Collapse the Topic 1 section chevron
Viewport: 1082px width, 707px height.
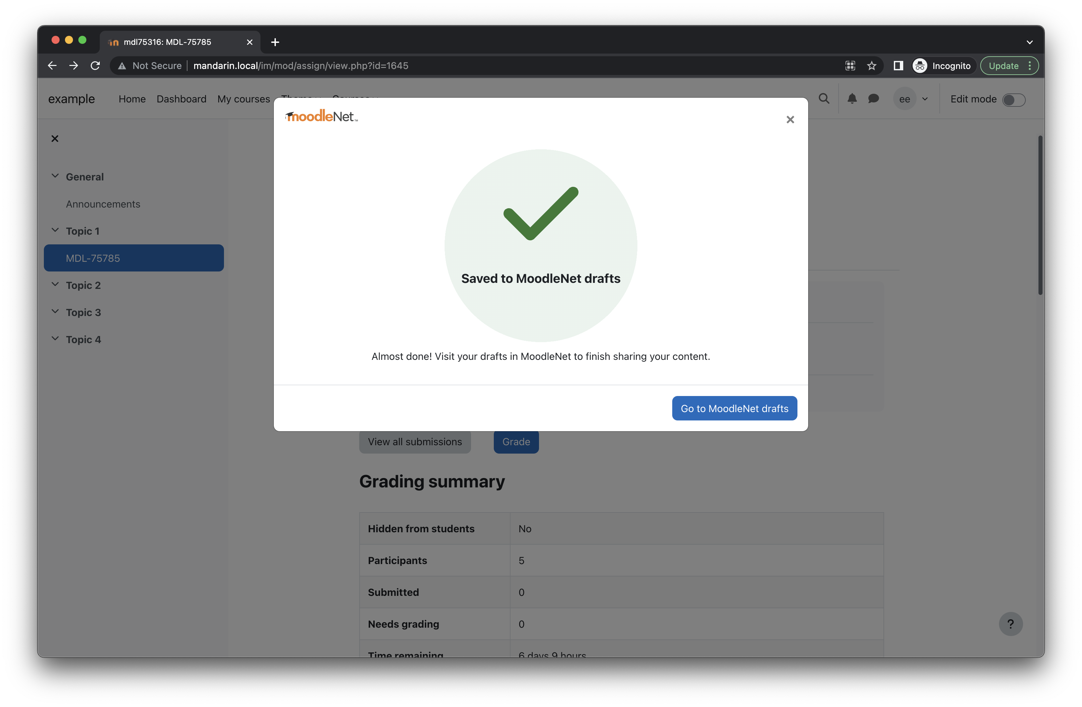(55, 230)
